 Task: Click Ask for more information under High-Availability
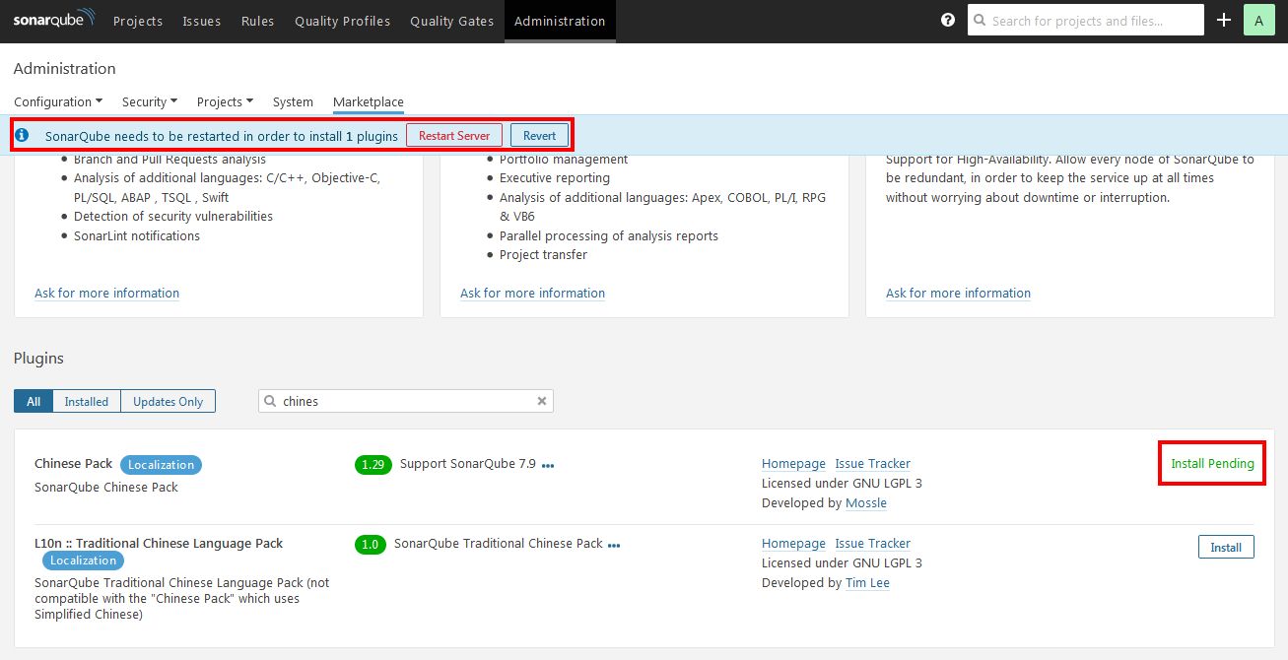(x=958, y=293)
